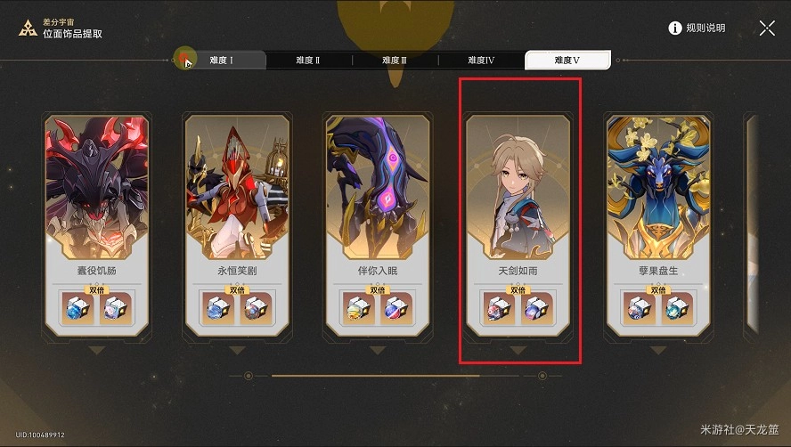The width and height of the screenshot is (791, 447).
Task: Click the second ornament box under 伴你入眠
Action: (x=396, y=308)
